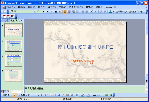The image size is (149, 102).
Task: Open toolbar font color dropdown arrow
Action: tap(113, 12)
